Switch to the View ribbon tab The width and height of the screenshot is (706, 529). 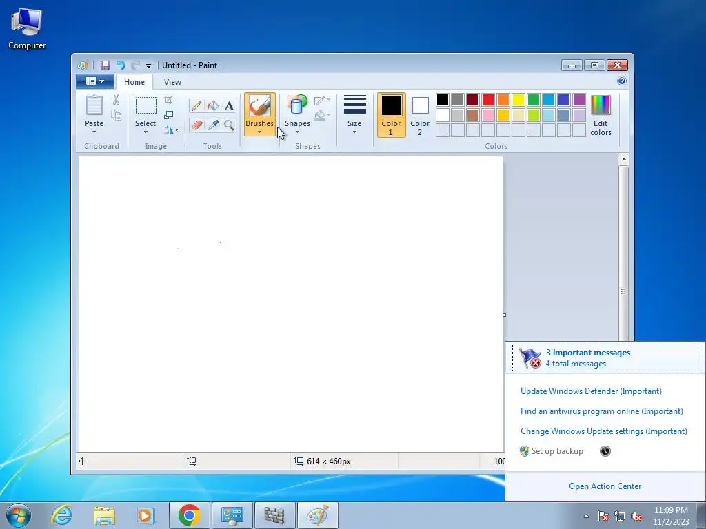pyautogui.click(x=172, y=82)
